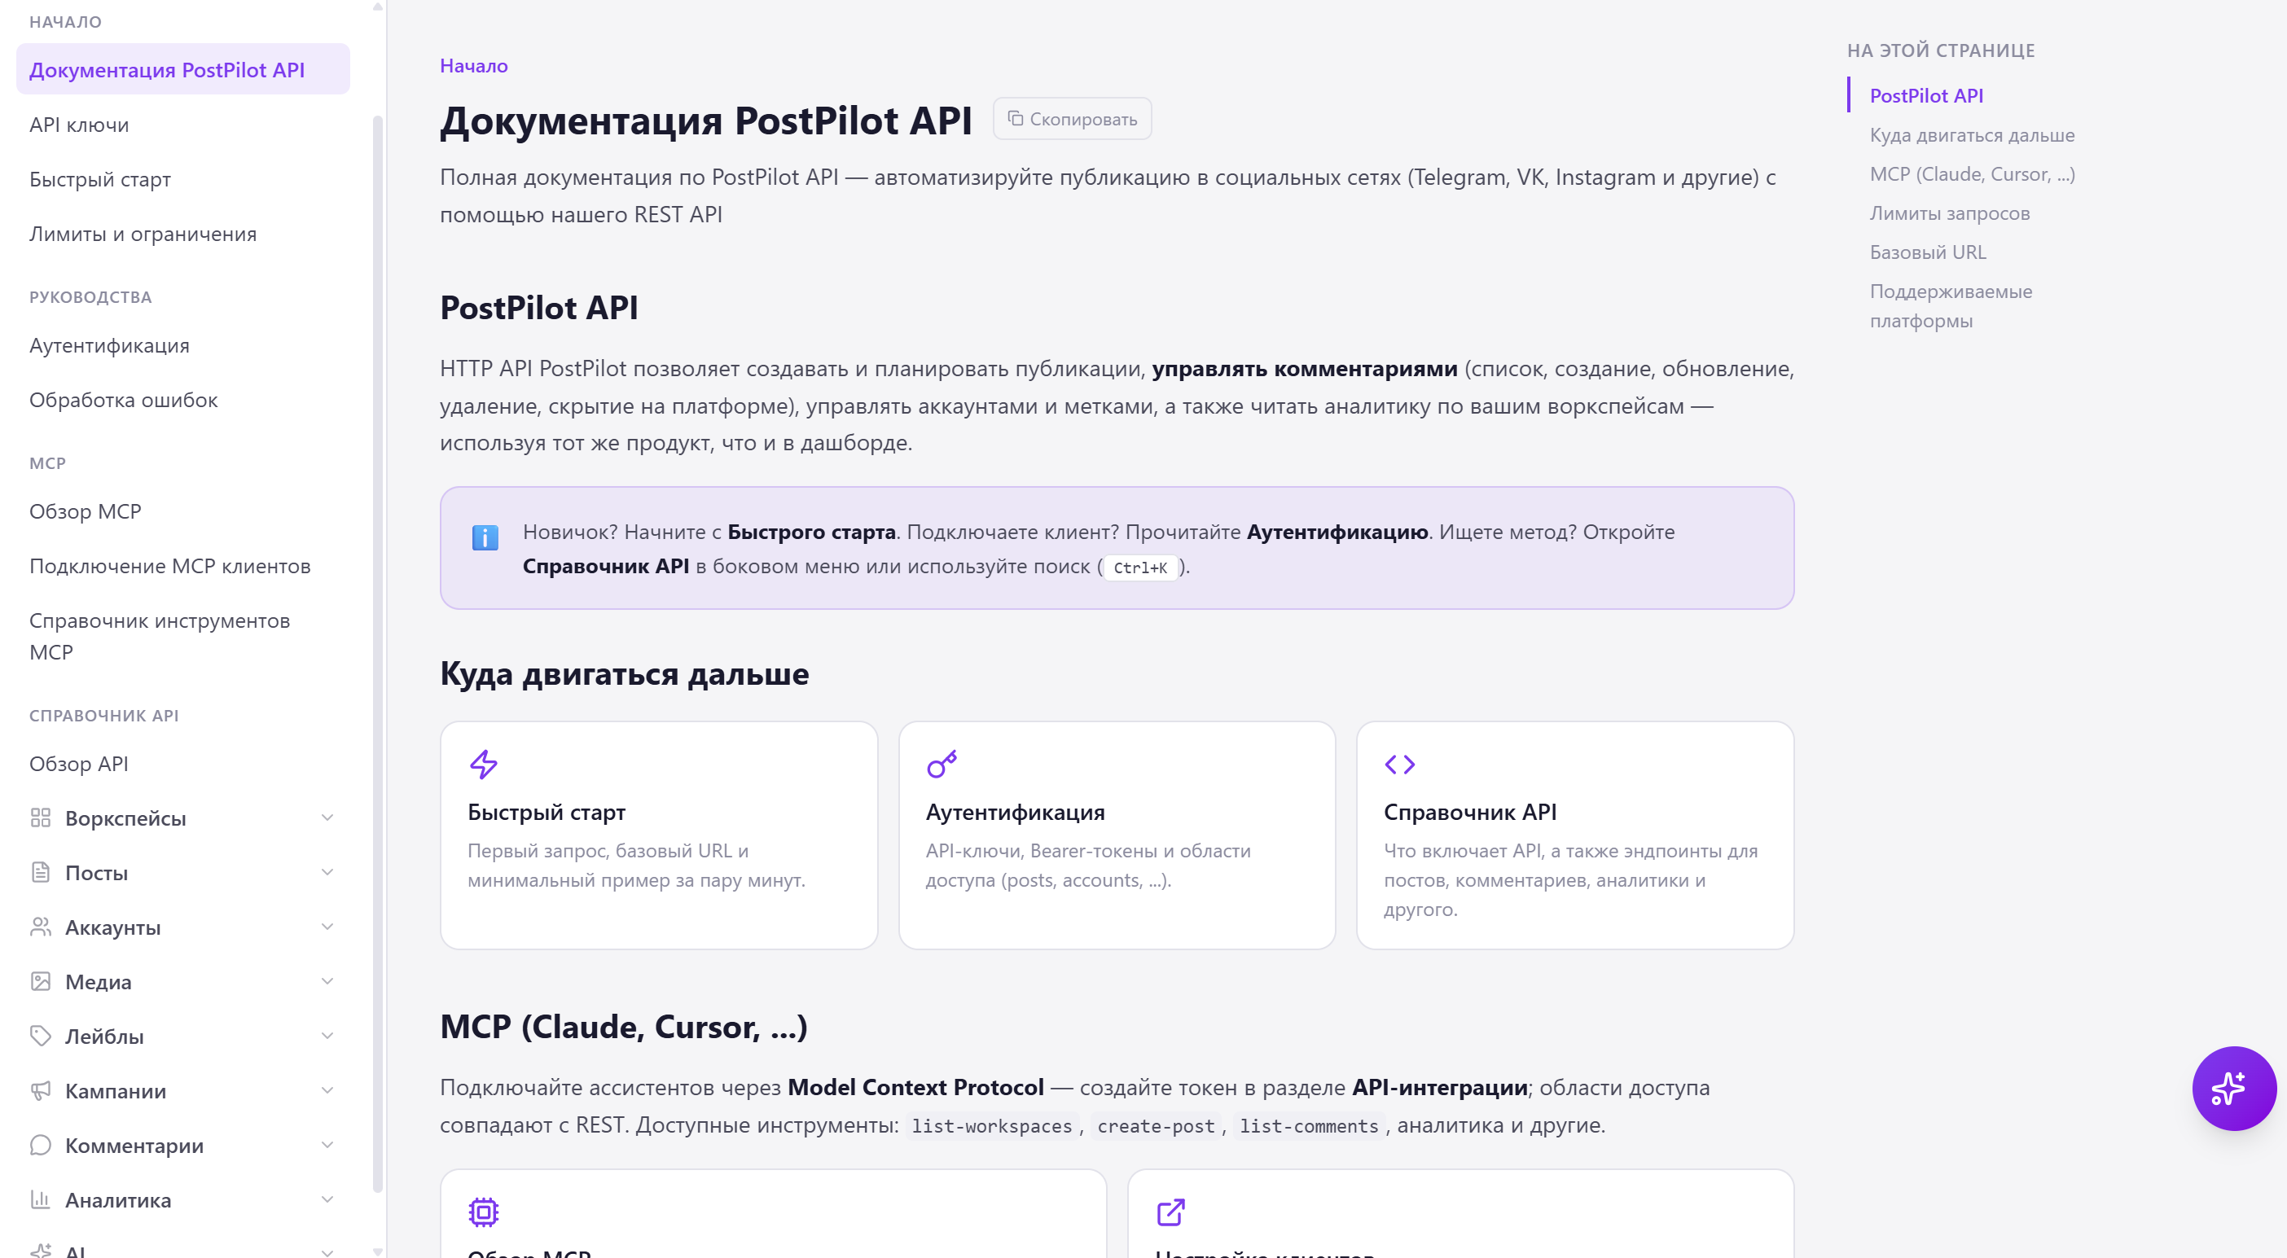Open Лимиты и ограничения in sidebar
2287x1258 pixels.
(183, 234)
